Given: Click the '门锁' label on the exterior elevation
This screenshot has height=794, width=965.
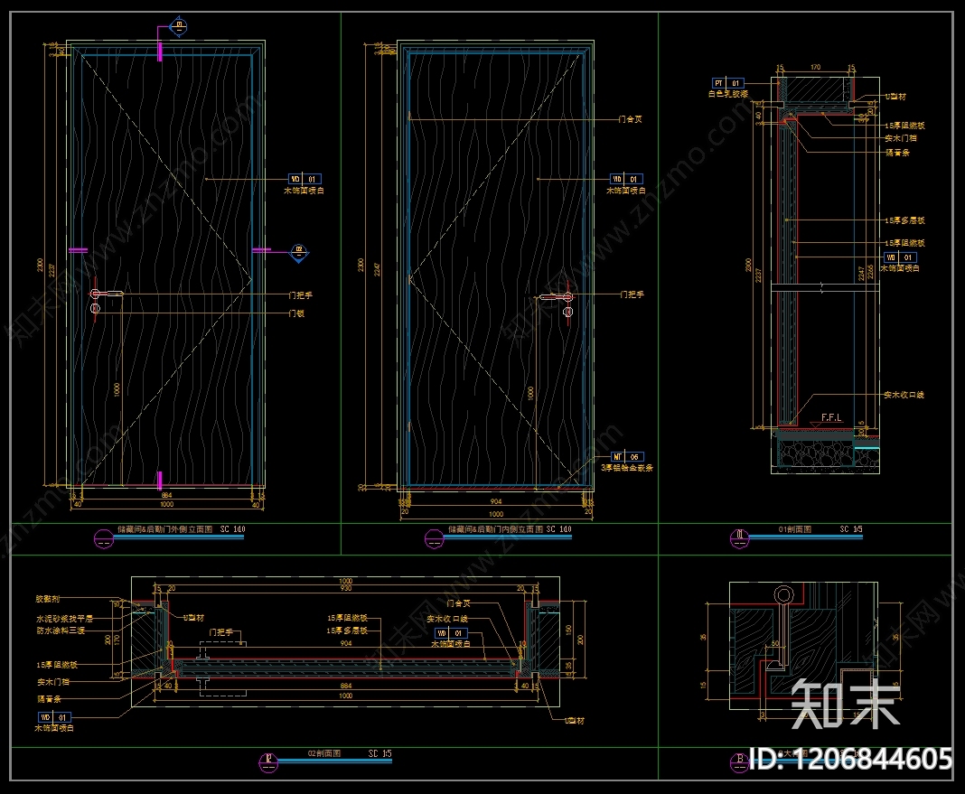Looking at the screenshot, I should click(x=296, y=313).
